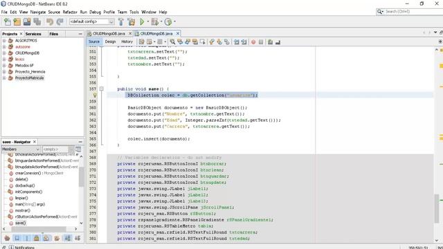Click the Shift Line Left editor icon

coord(237,41)
